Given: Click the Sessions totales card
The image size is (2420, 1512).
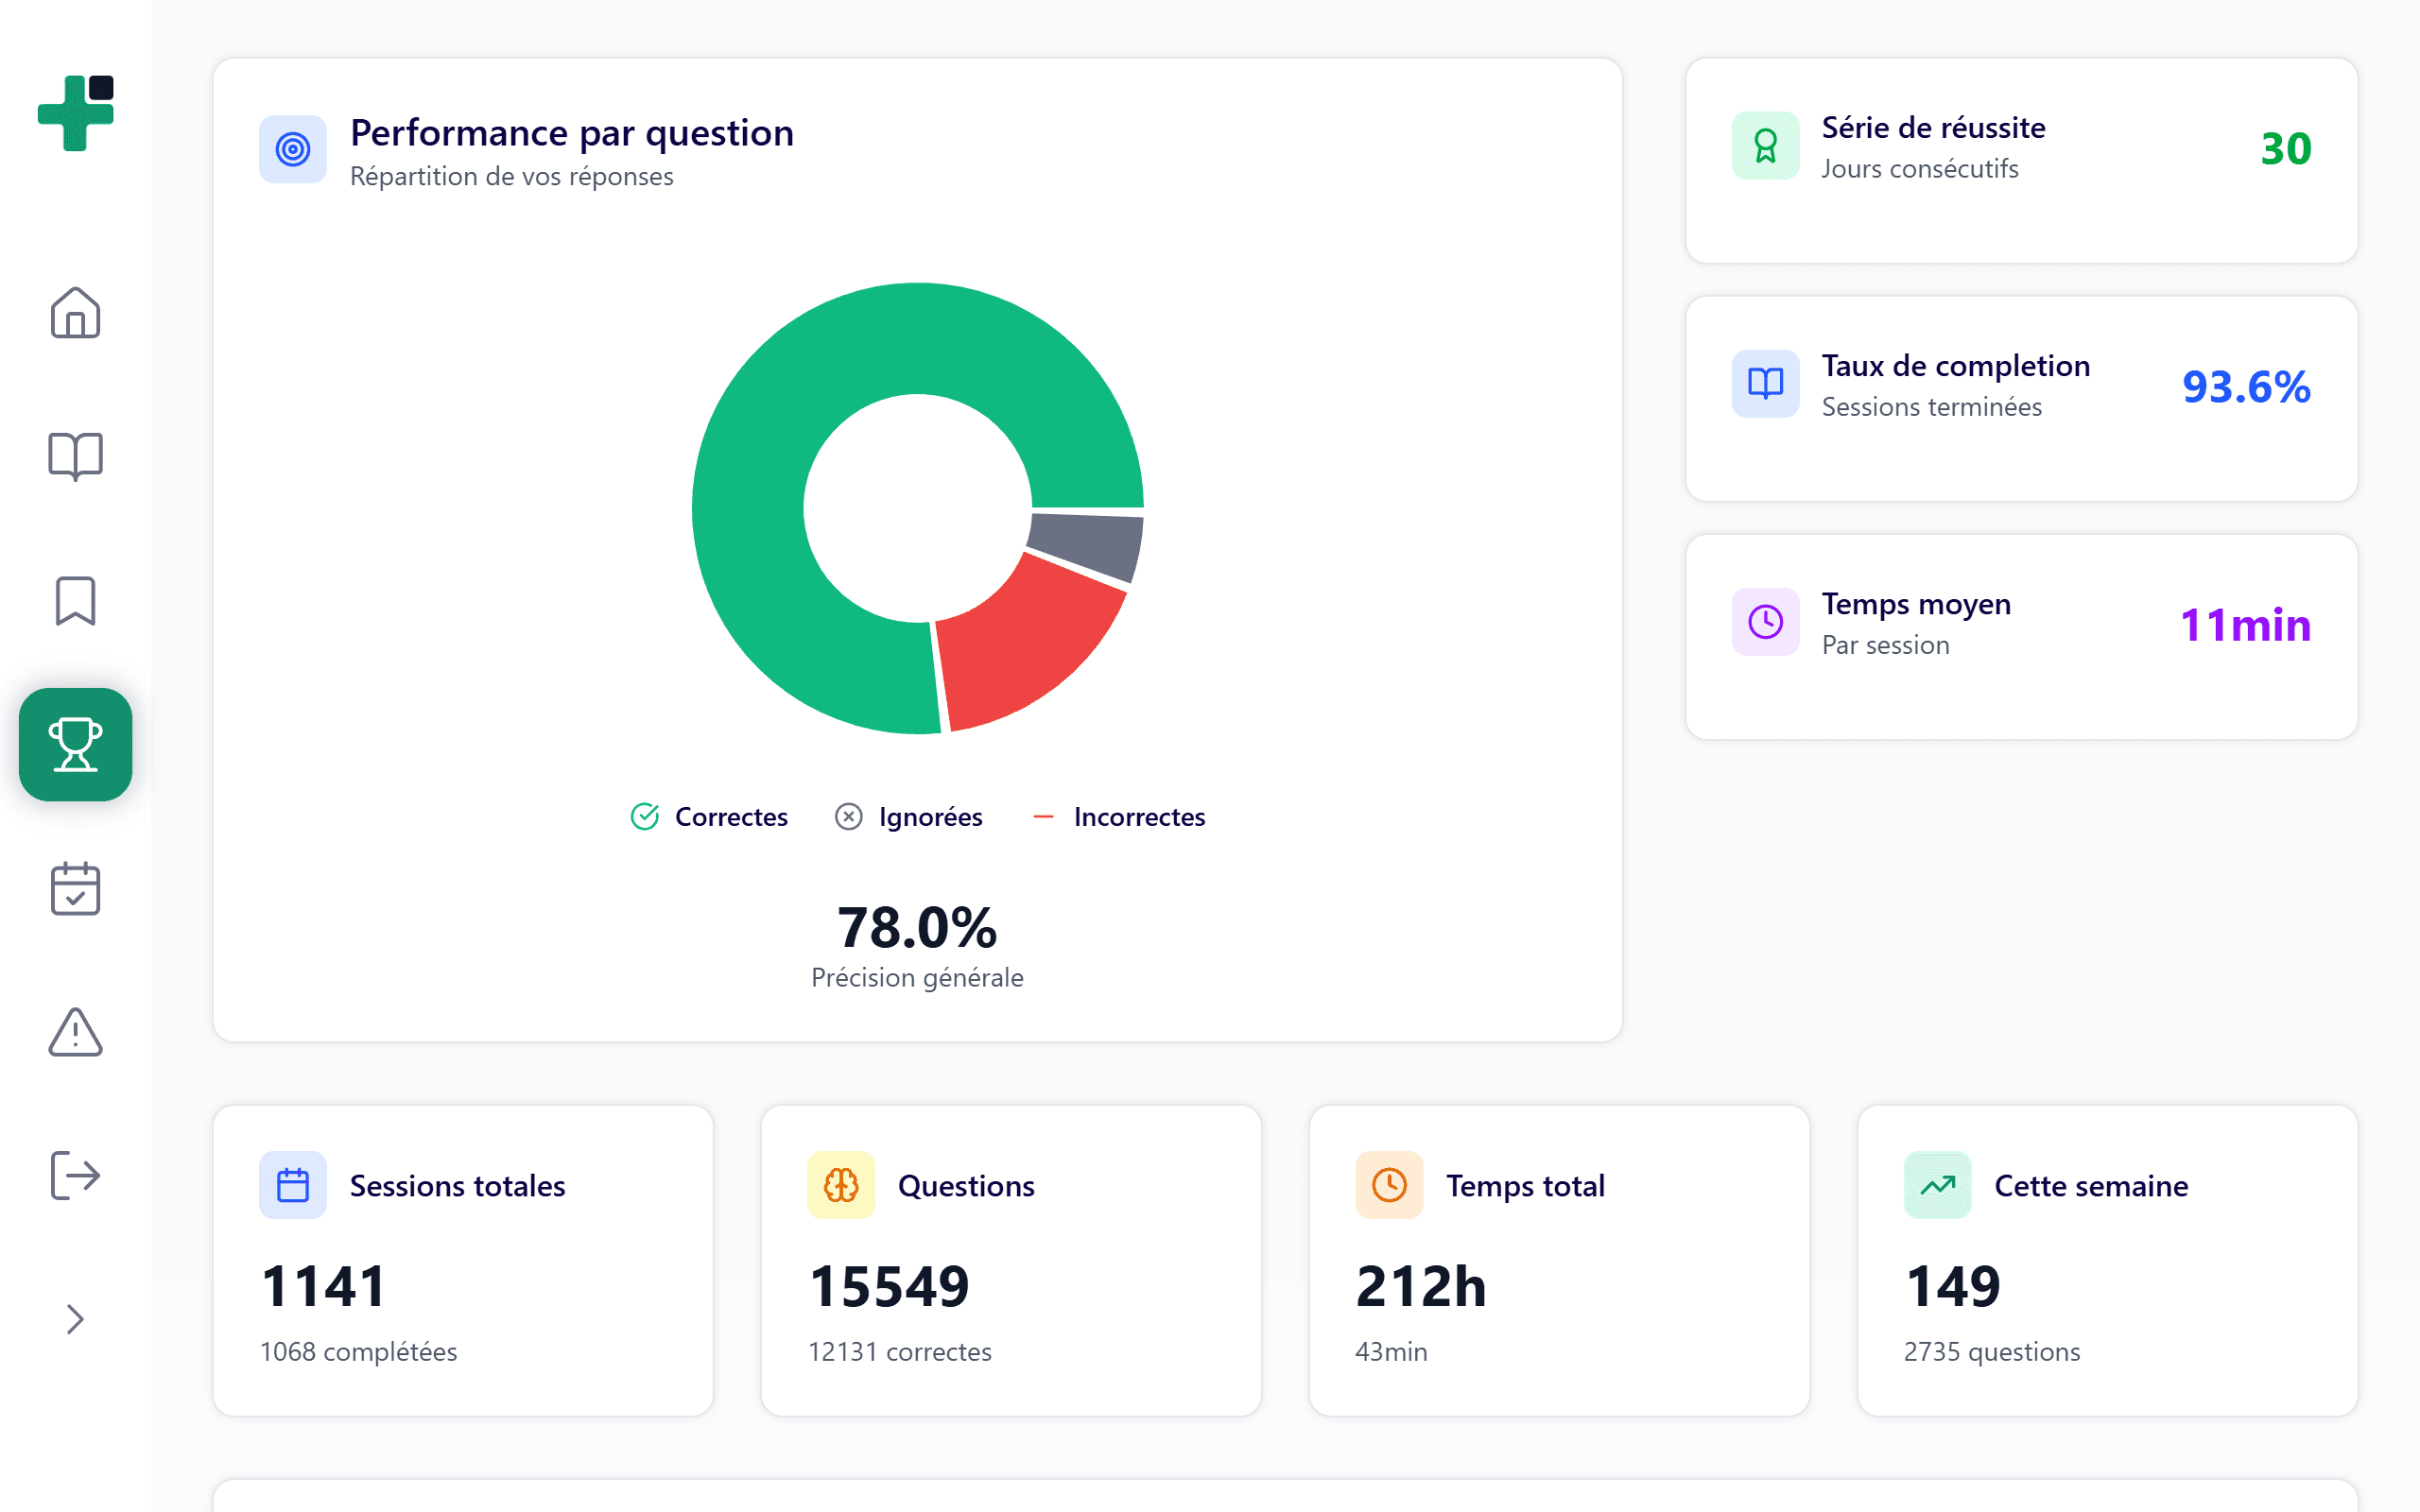Looking at the screenshot, I should click(x=463, y=1259).
